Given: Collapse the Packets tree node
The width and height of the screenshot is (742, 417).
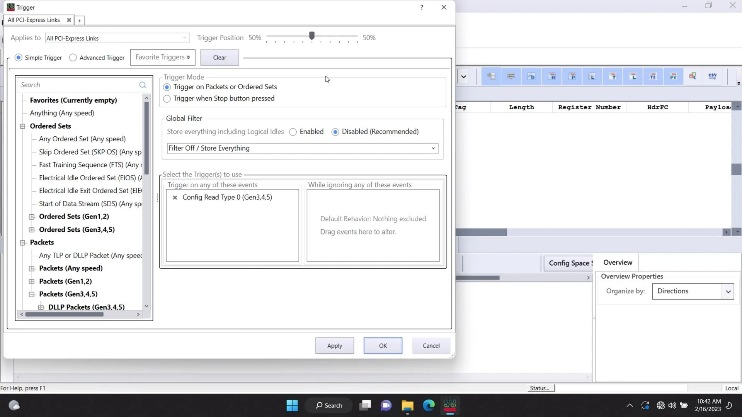Looking at the screenshot, I should pos(23,242).
